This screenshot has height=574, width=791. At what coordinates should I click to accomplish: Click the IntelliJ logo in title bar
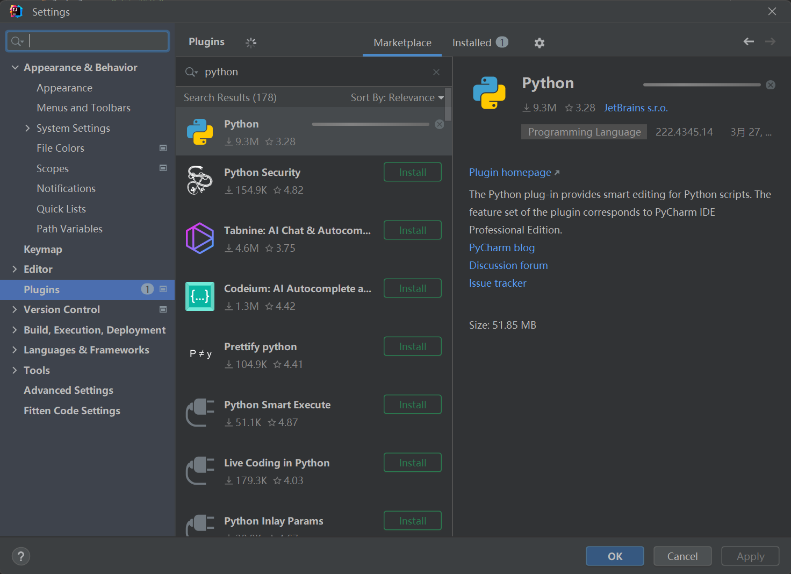tap(16, 11)
